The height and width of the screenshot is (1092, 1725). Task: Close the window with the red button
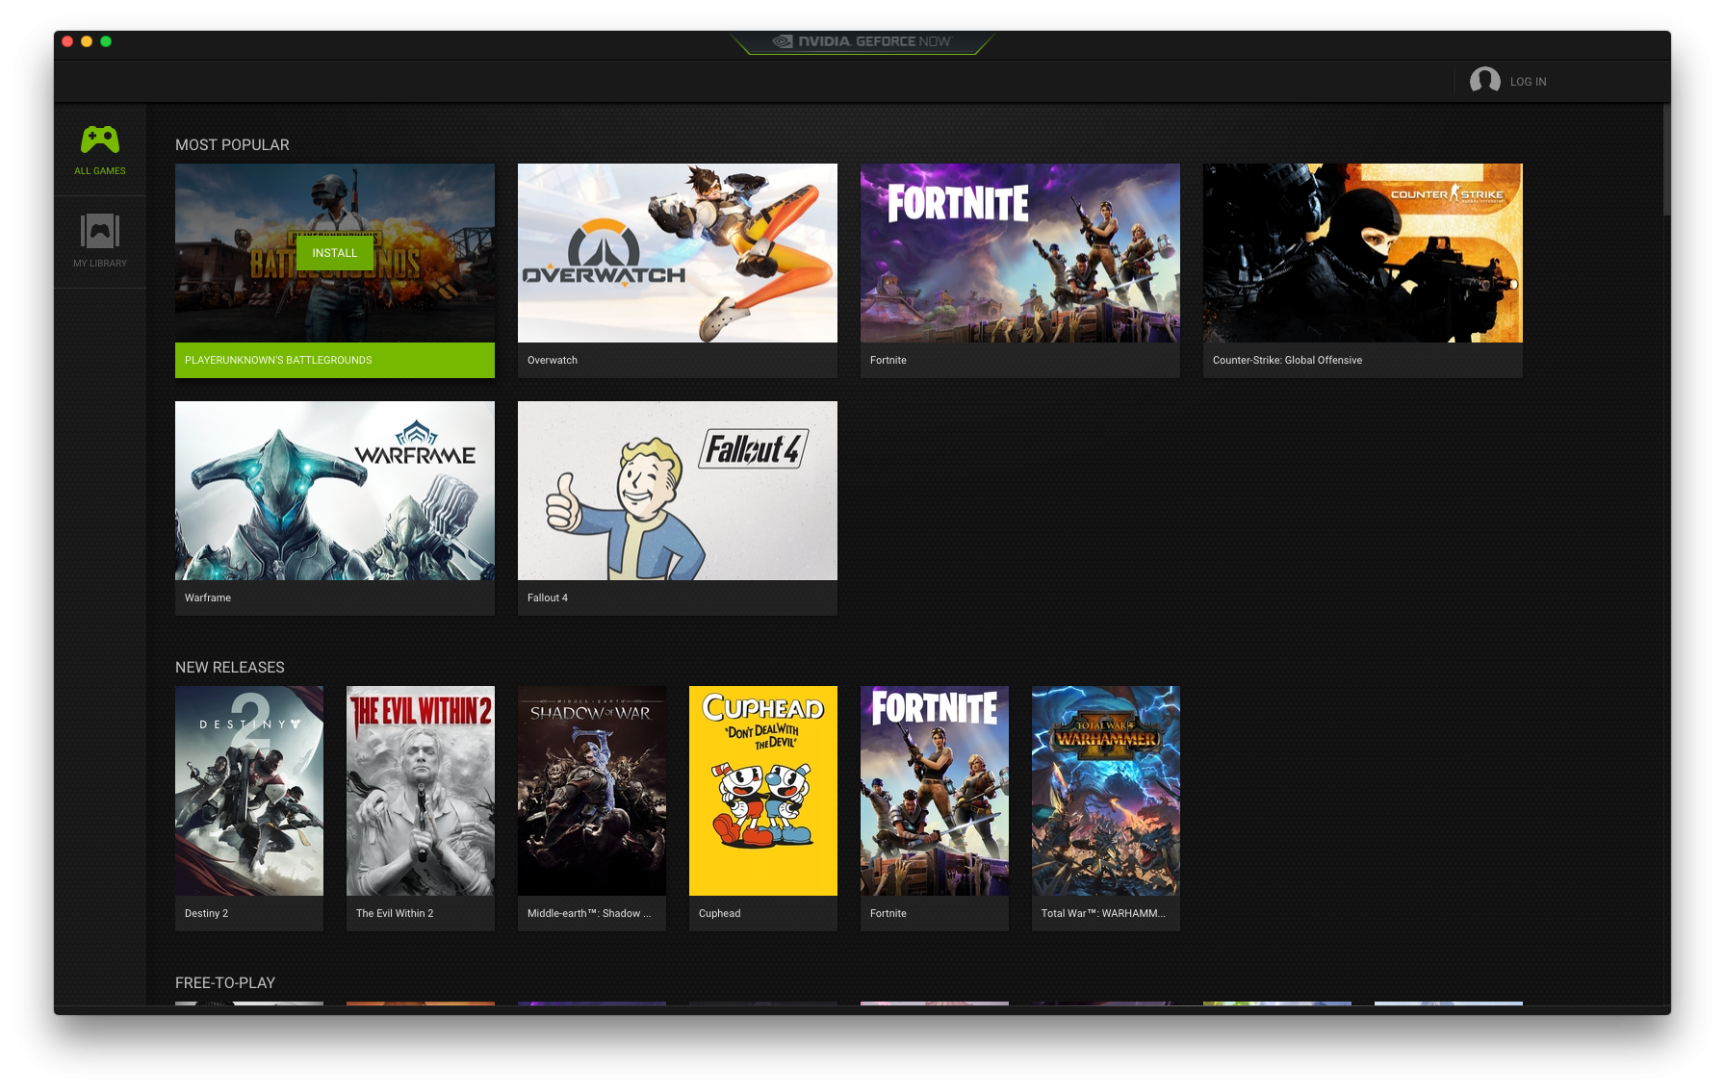(67, 41)
